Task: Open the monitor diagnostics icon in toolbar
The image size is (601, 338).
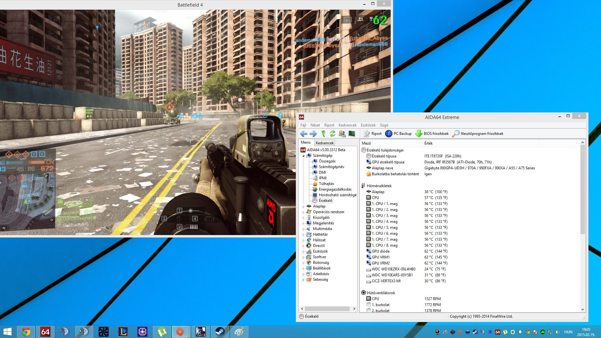Action: (x=352, y=134)
